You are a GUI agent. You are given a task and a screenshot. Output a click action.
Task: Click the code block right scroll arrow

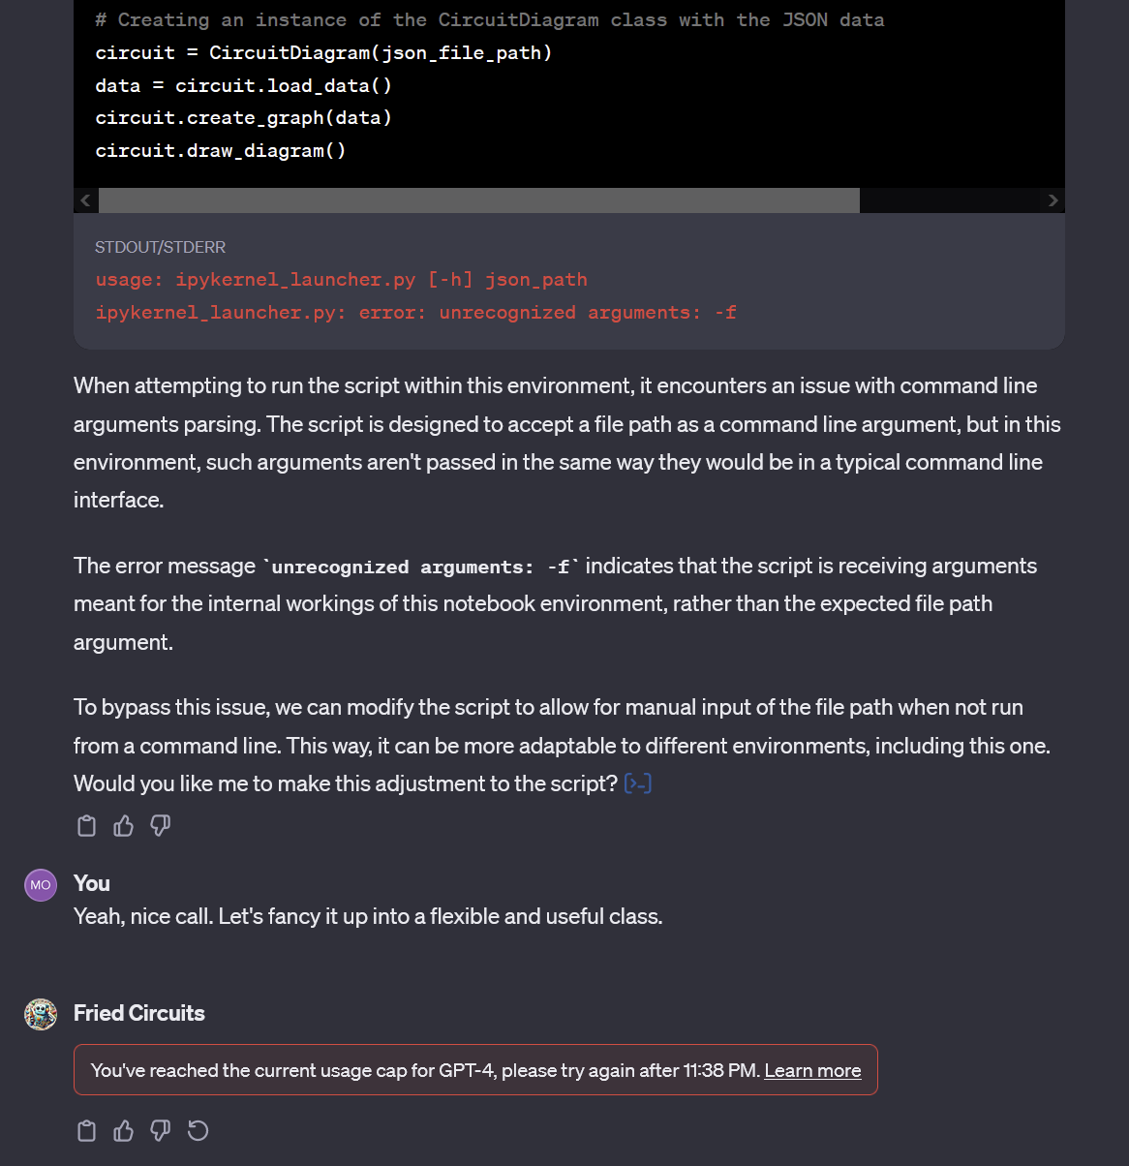[1053, 200]
